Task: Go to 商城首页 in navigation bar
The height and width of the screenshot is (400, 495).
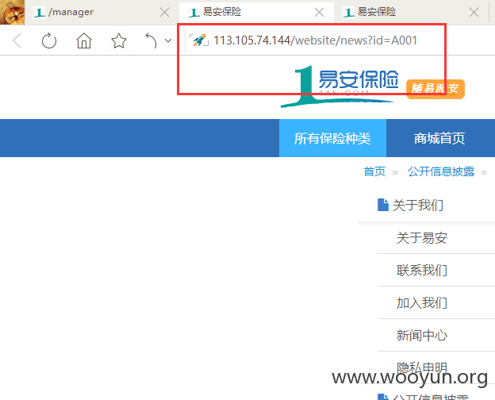Action: pyautogui.click(x=439, y=138)
